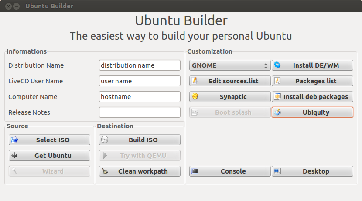362x201 pixels.
Task: Click the notepad icon on Edit sources.list
Action: pyautogui.click(x=195, y=81)
